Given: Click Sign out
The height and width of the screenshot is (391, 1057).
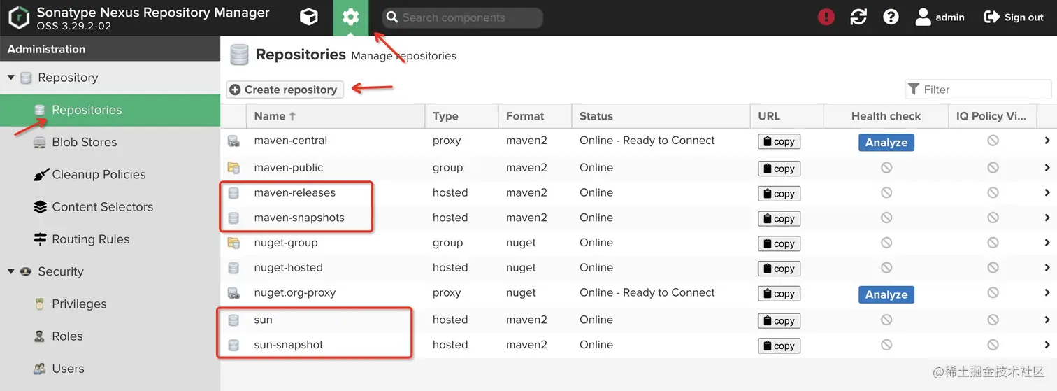Looking at the screenshot, I should (x=1014, y=17).
